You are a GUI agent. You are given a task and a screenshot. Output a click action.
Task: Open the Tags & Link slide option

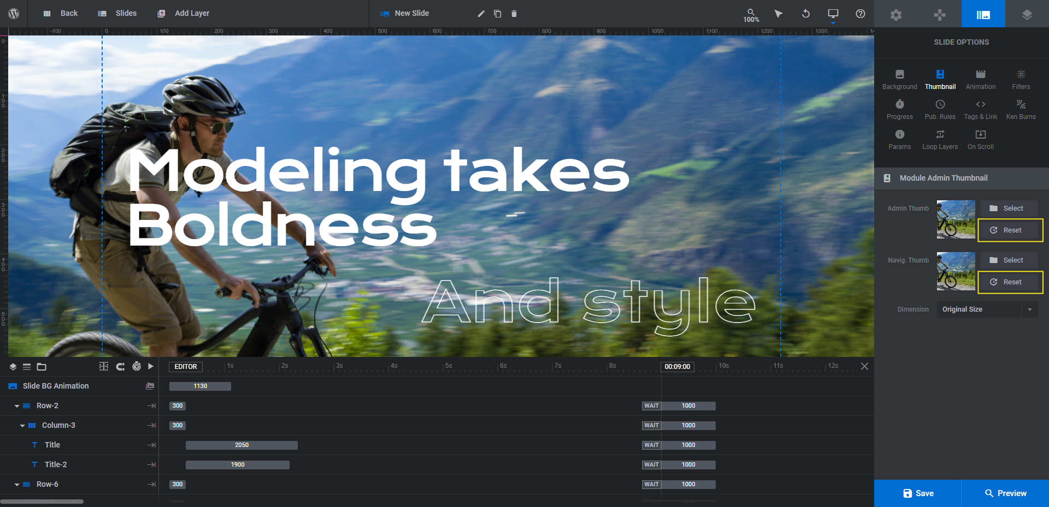pos(981,110)
